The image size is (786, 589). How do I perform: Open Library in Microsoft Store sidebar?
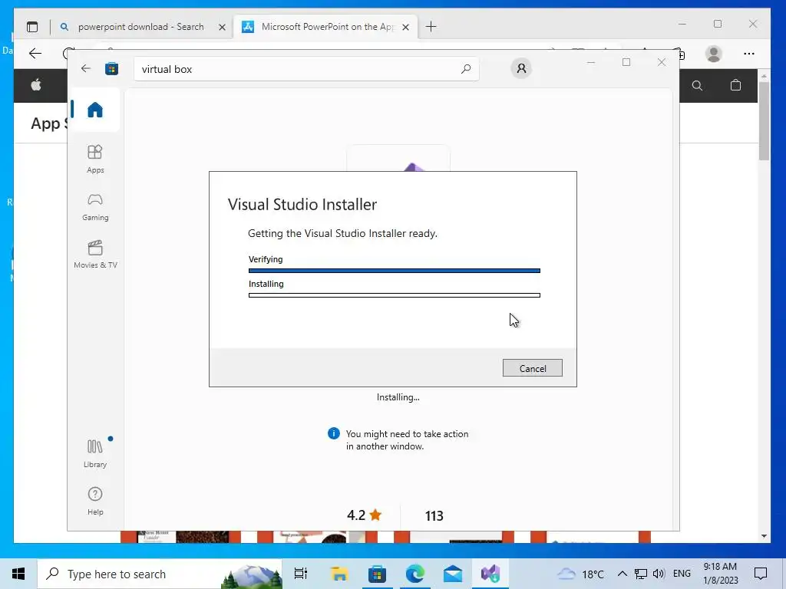click(95, 453)
